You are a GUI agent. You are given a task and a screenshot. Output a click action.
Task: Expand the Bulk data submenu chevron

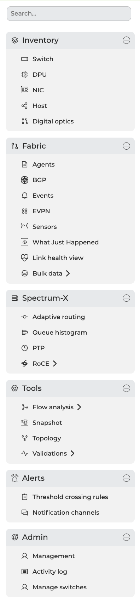(x=68, y=273)
